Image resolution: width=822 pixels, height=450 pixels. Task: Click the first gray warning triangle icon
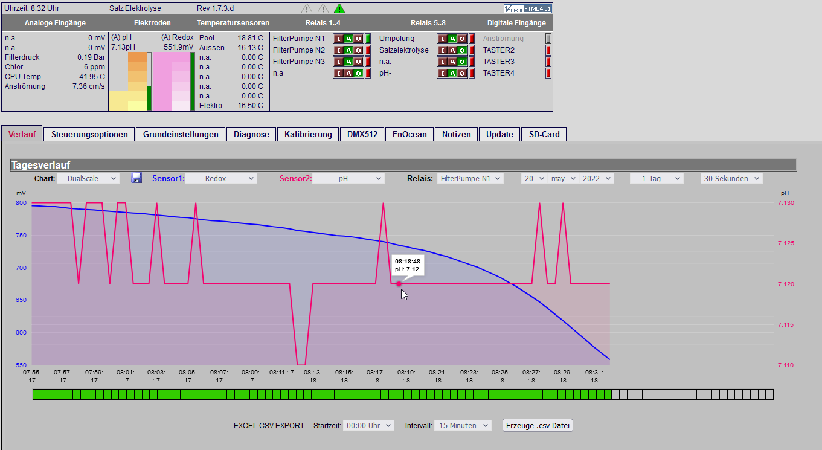coord(307,8)
